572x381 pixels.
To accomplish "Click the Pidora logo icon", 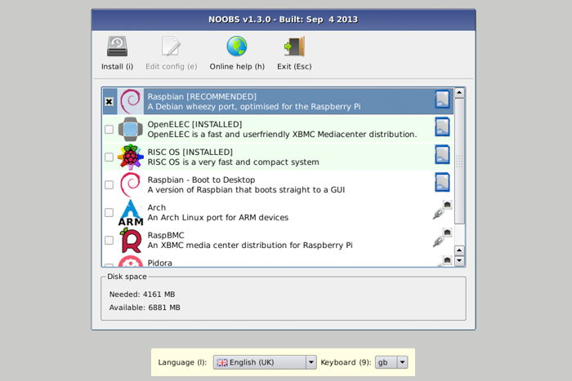I will pyautogui.click(x=131, y=261).
